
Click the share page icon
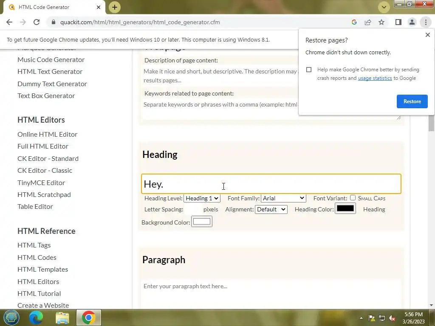pos(368,22)
